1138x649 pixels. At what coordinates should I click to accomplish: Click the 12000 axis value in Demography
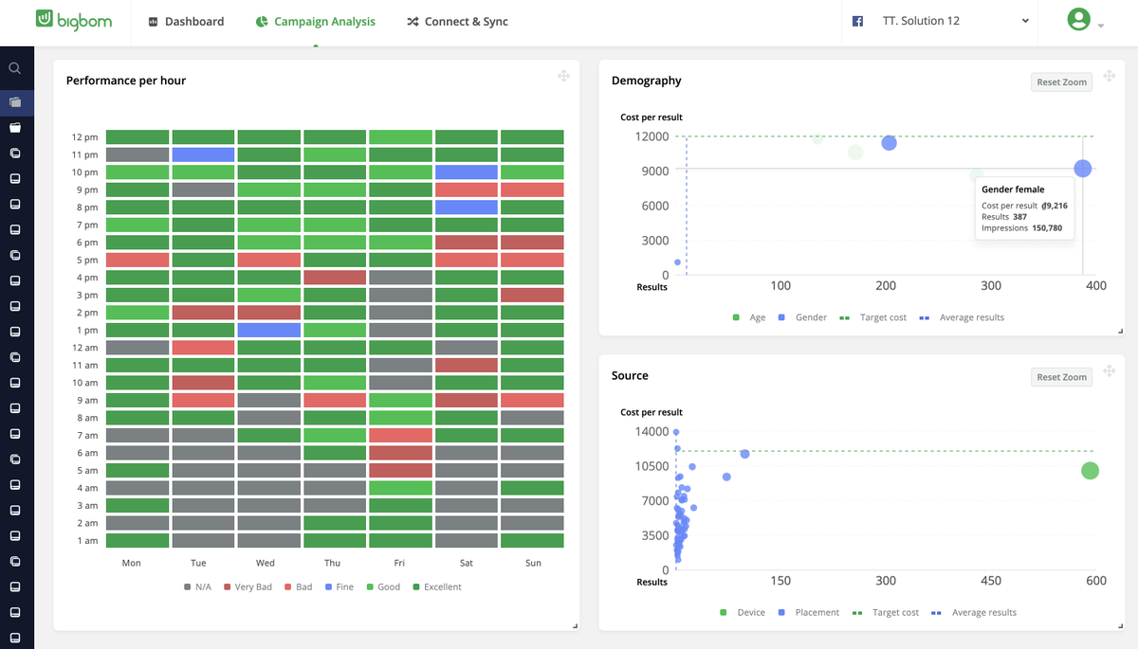pyautogui.click(x=652, y=136)
